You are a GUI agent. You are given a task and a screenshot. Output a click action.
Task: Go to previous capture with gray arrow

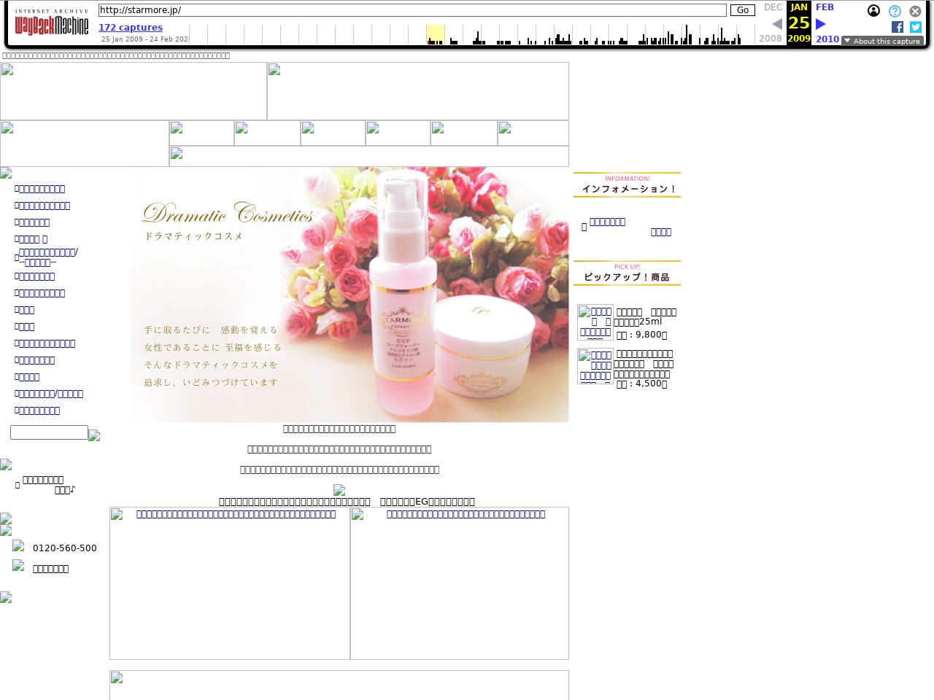pyautogui.click(x=777, y=24)
